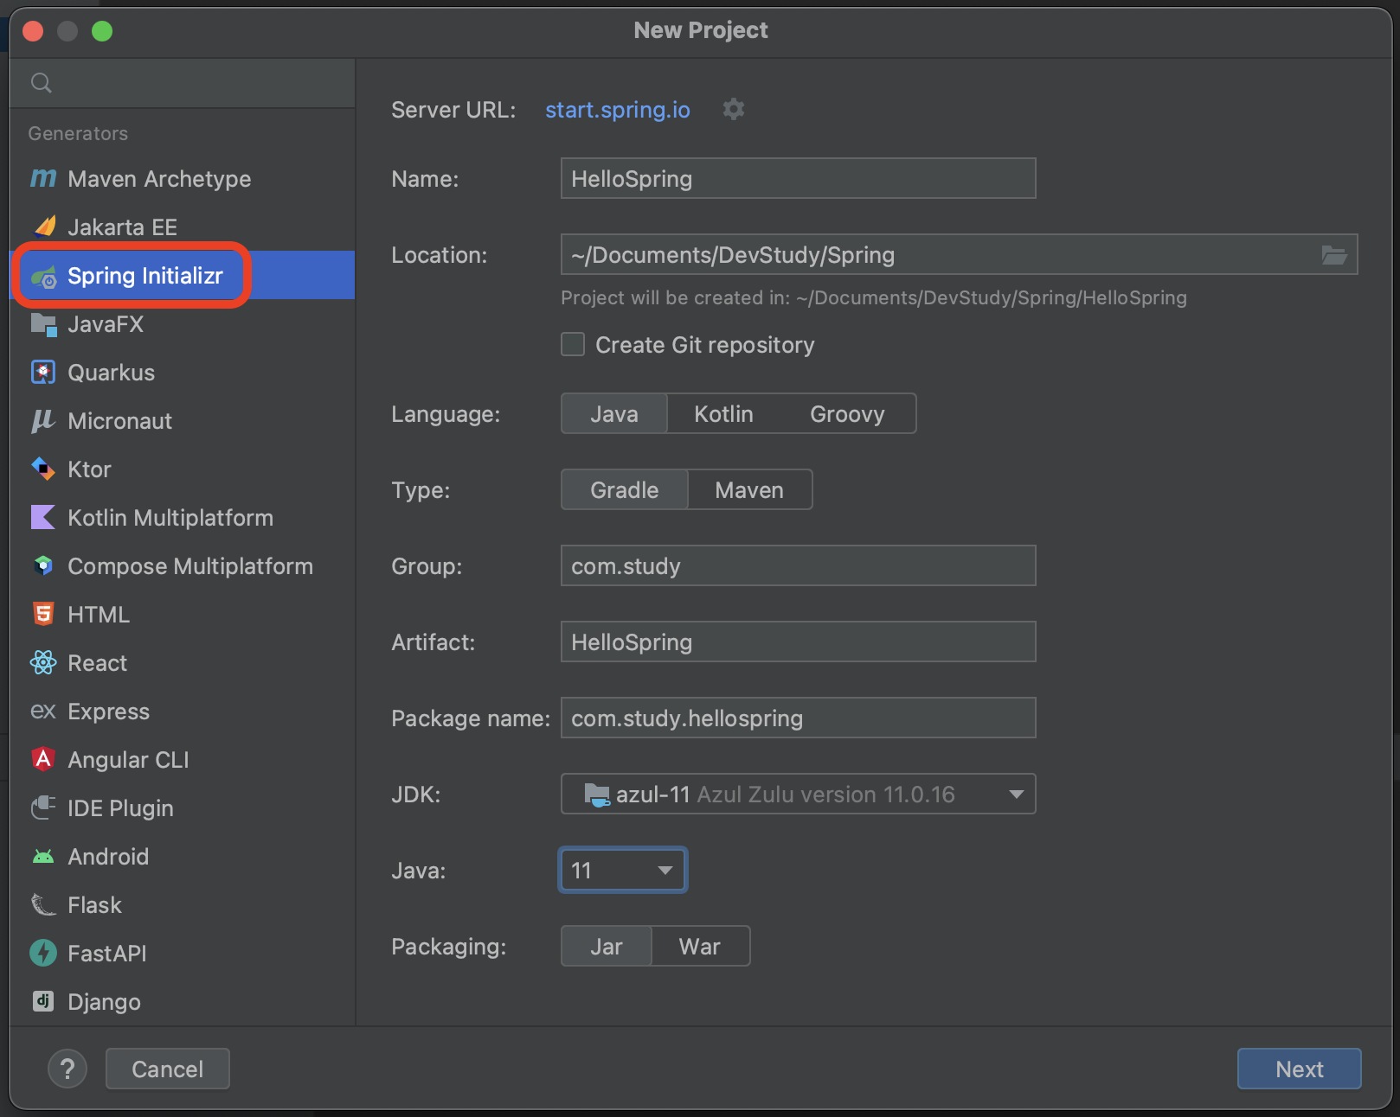The height and width of the screenshot is (1117, 1400).
Task: Select Jar packaging
Action: [x=607, y=947]
